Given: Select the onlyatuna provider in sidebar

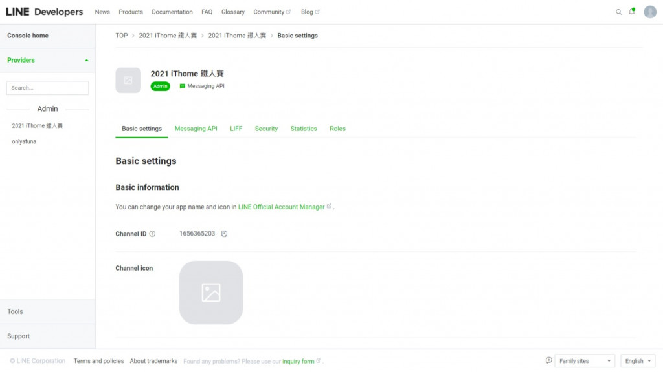Looking at the screenshot, I should coord(24,141).
